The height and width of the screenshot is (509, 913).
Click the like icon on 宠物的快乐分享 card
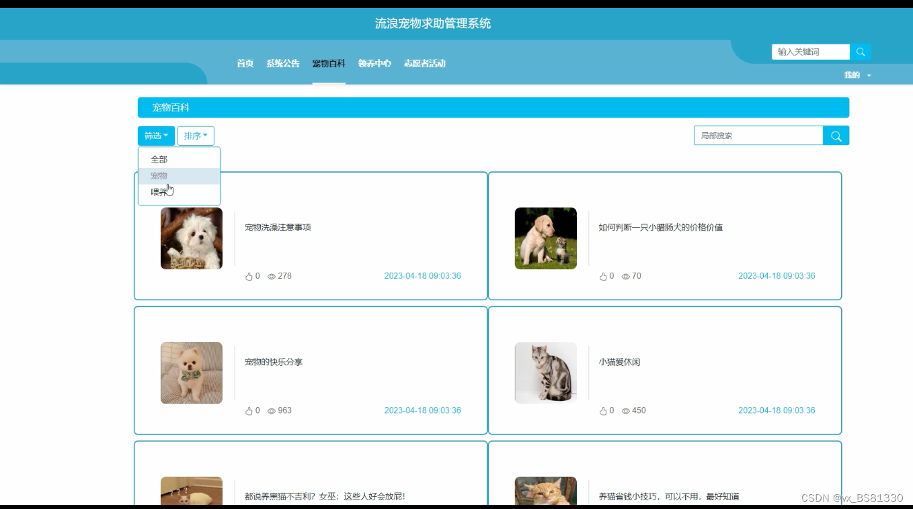[x=249, y=410]
